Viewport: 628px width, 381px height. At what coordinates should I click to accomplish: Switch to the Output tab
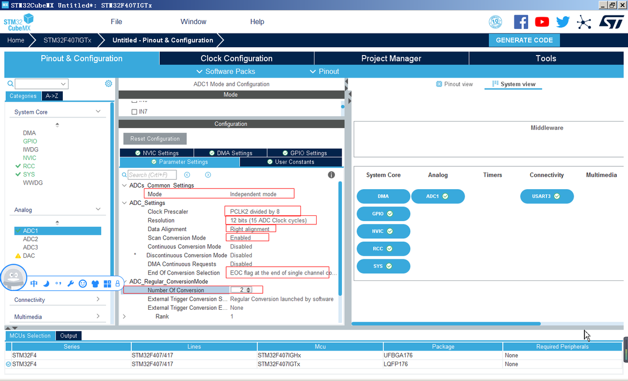coord(69,335)
